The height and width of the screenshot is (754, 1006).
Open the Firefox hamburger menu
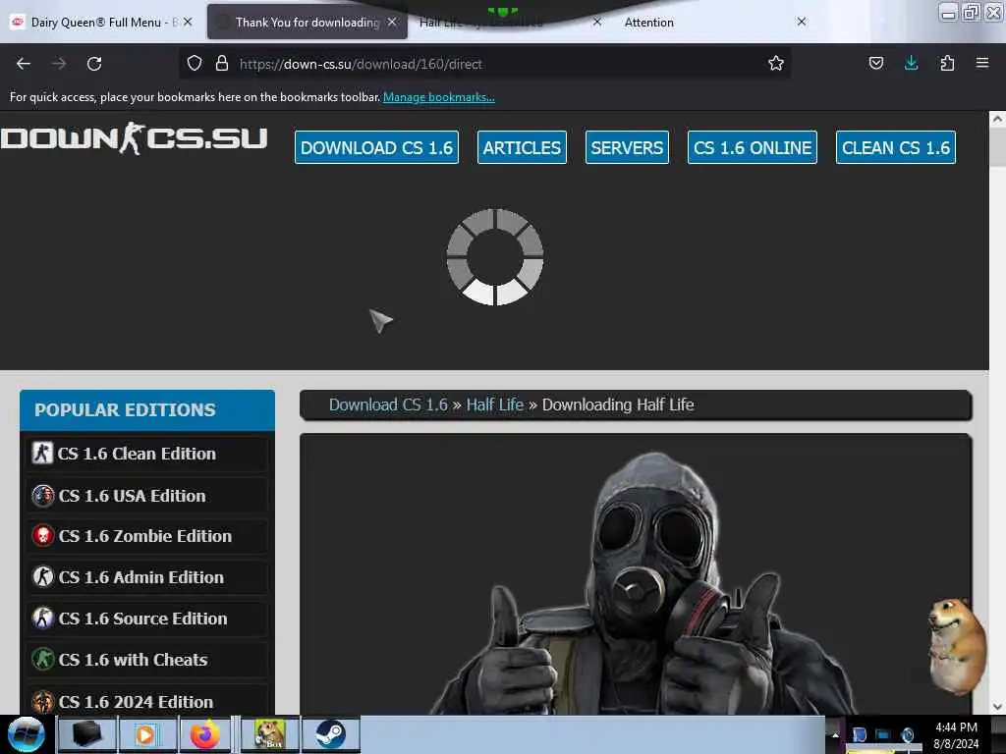tap(981, 63)
